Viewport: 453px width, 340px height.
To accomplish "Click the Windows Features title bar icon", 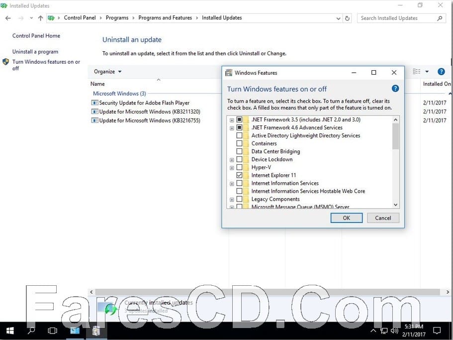I will point(229,73).
